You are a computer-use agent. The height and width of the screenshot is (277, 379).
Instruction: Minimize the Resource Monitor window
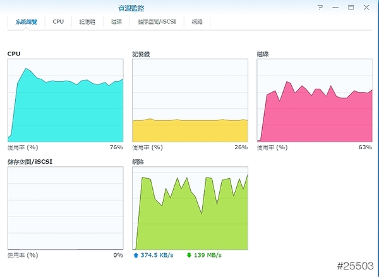pyautogui.click(x=335, y=8)
